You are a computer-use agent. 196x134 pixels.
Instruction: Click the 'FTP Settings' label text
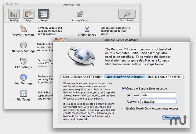tap(24, 67)
